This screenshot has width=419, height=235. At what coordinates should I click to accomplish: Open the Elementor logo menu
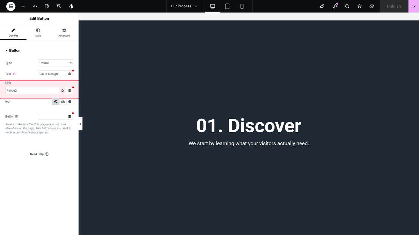pyautogui.click(x=11, y=6)
